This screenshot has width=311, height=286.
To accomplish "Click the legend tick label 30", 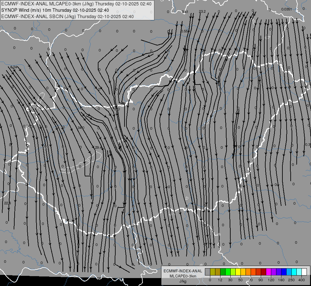I will tap(230, 280).
